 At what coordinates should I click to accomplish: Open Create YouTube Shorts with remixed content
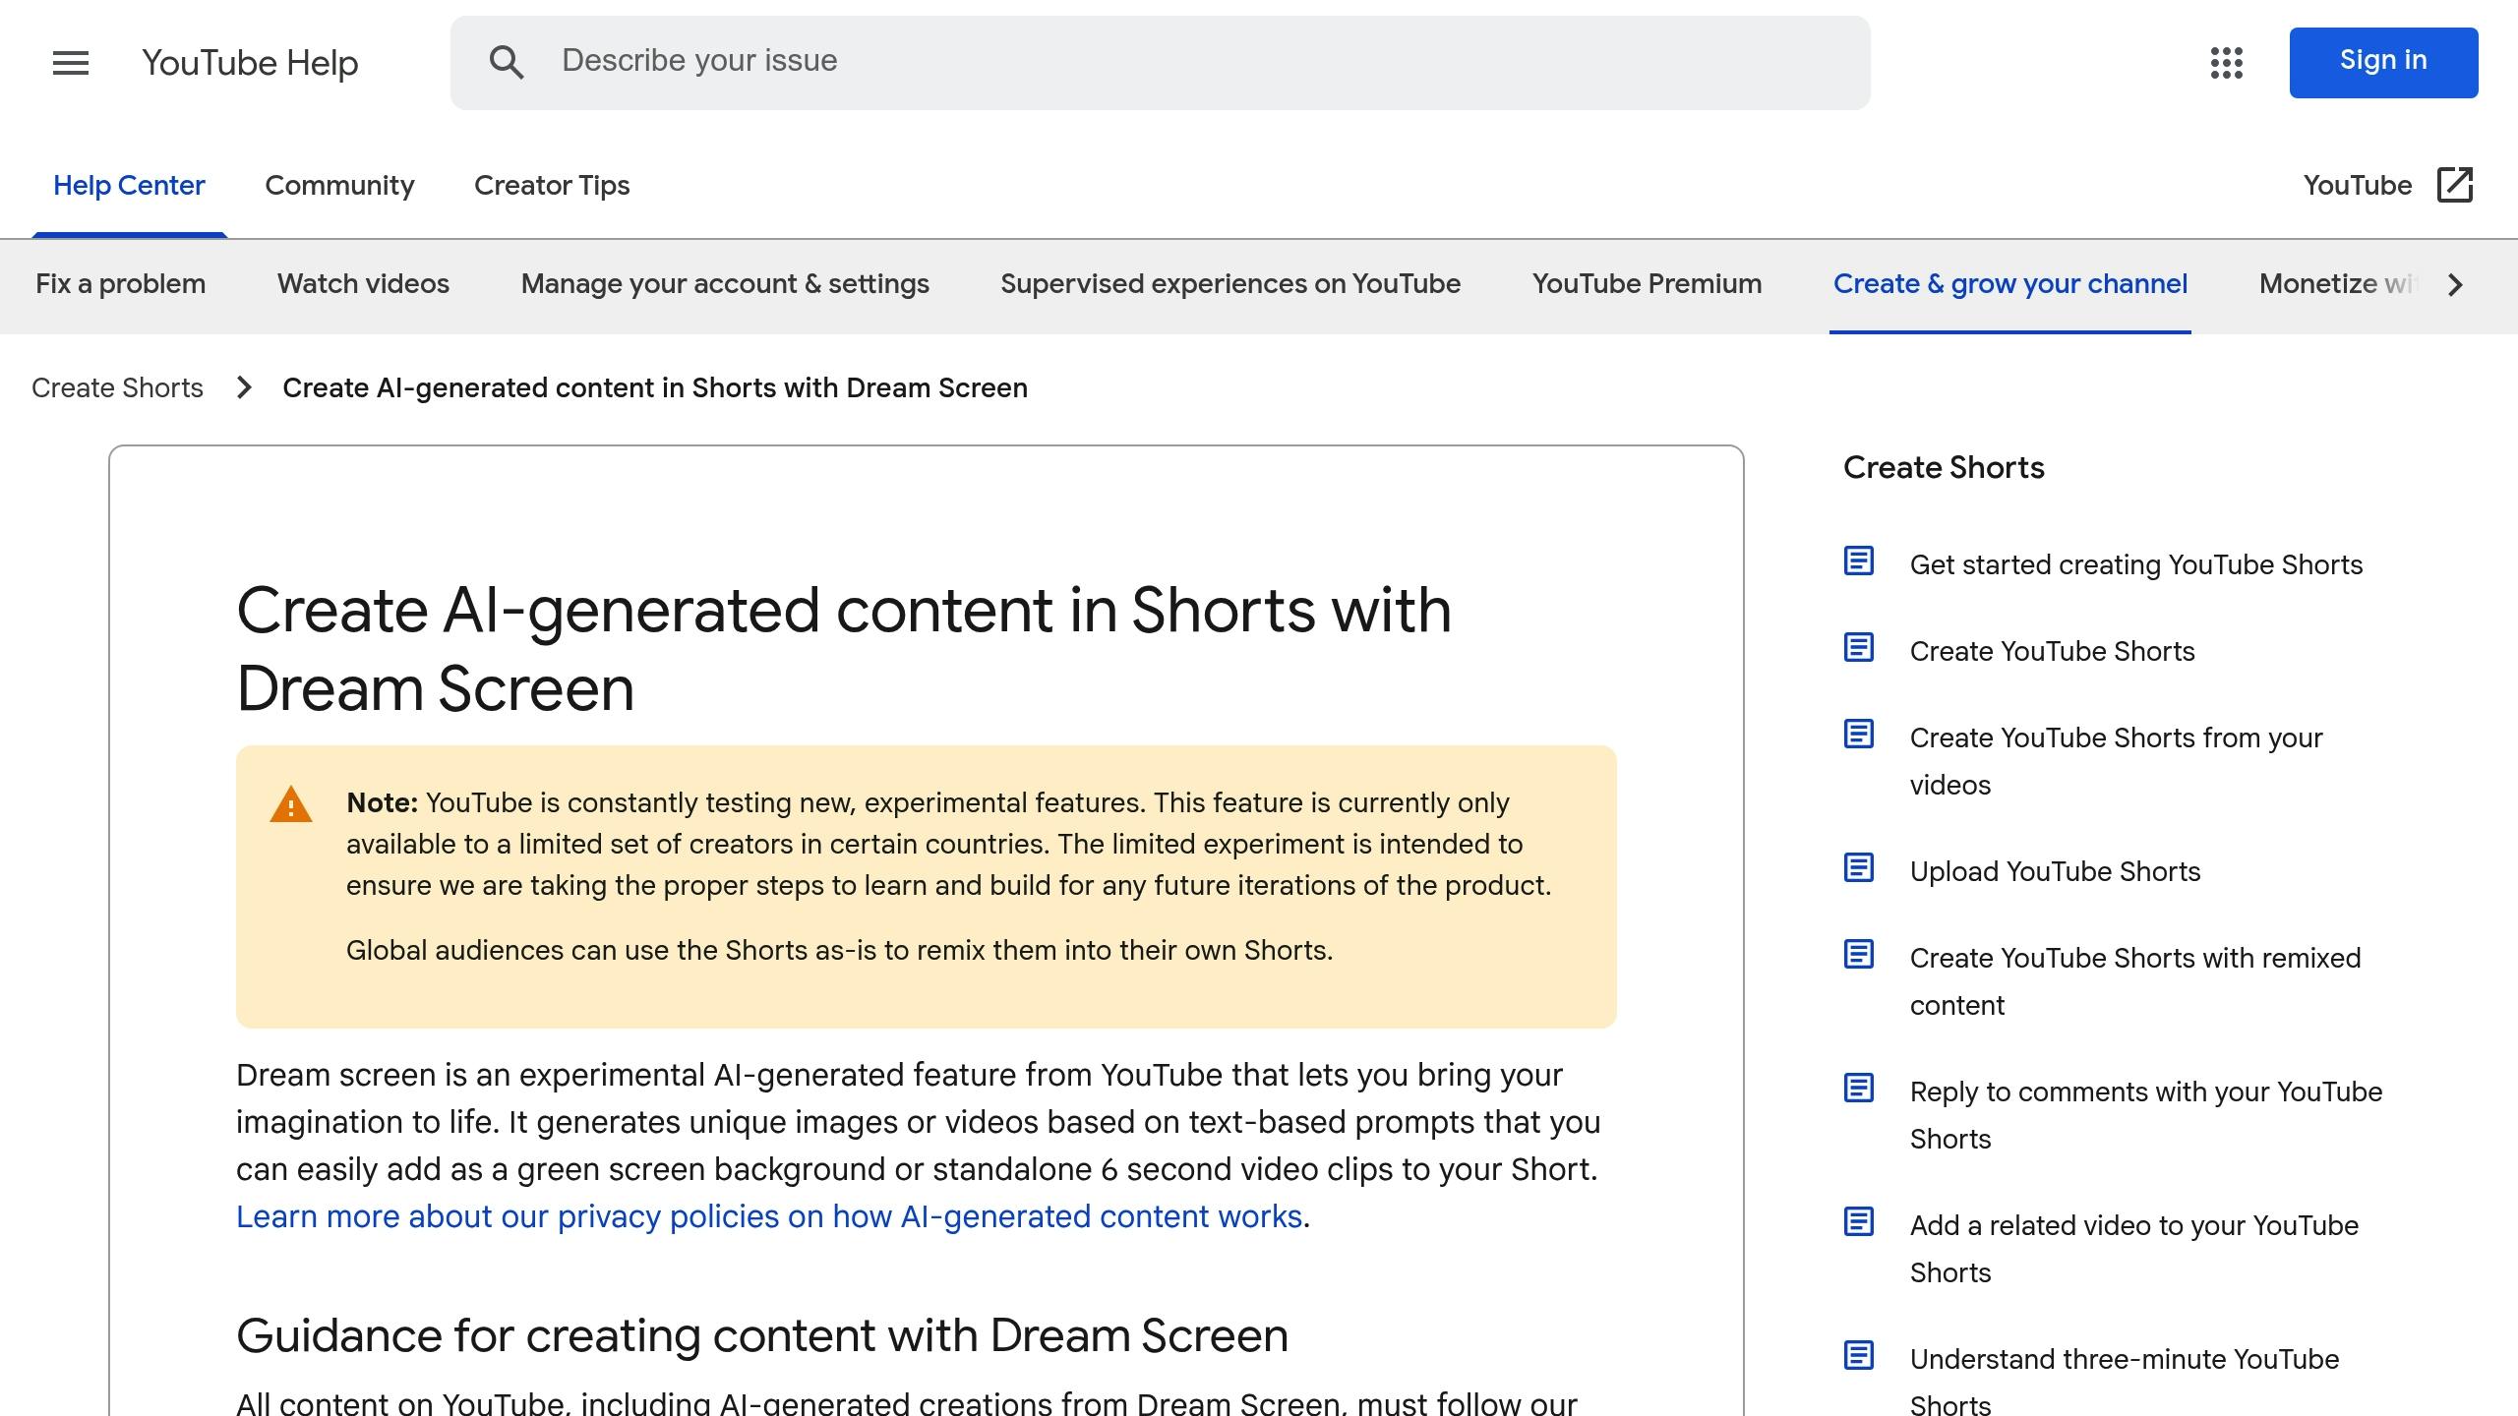(2134, 981)
